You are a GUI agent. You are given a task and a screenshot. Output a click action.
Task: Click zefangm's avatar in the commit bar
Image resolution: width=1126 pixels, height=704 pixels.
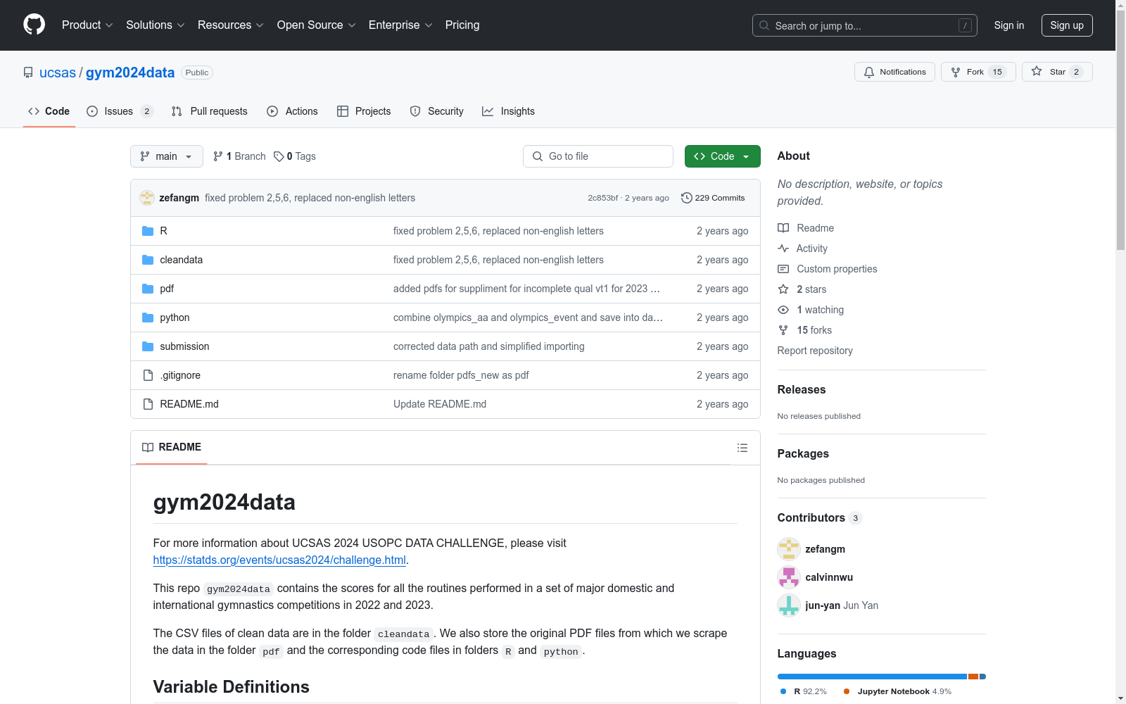click(147, 198)
